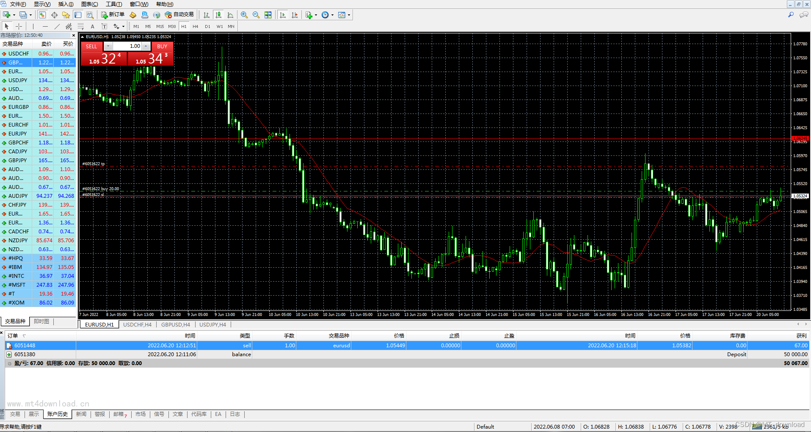Select the text 'A' drawing tool
Viewport: 811px width, 432px height.
92,26
